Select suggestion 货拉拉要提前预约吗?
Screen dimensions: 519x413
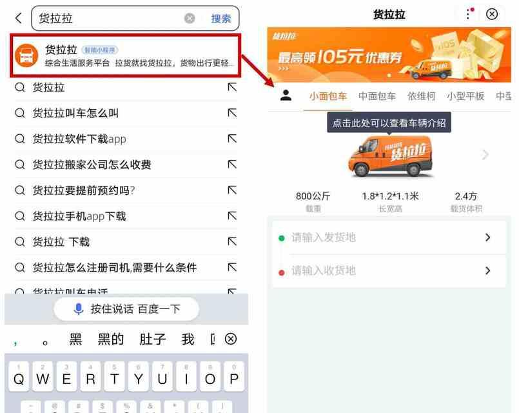pos(84,190)
